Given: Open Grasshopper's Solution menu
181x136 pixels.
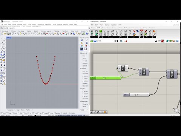Looking at the screenshot, I should (114, 25).
